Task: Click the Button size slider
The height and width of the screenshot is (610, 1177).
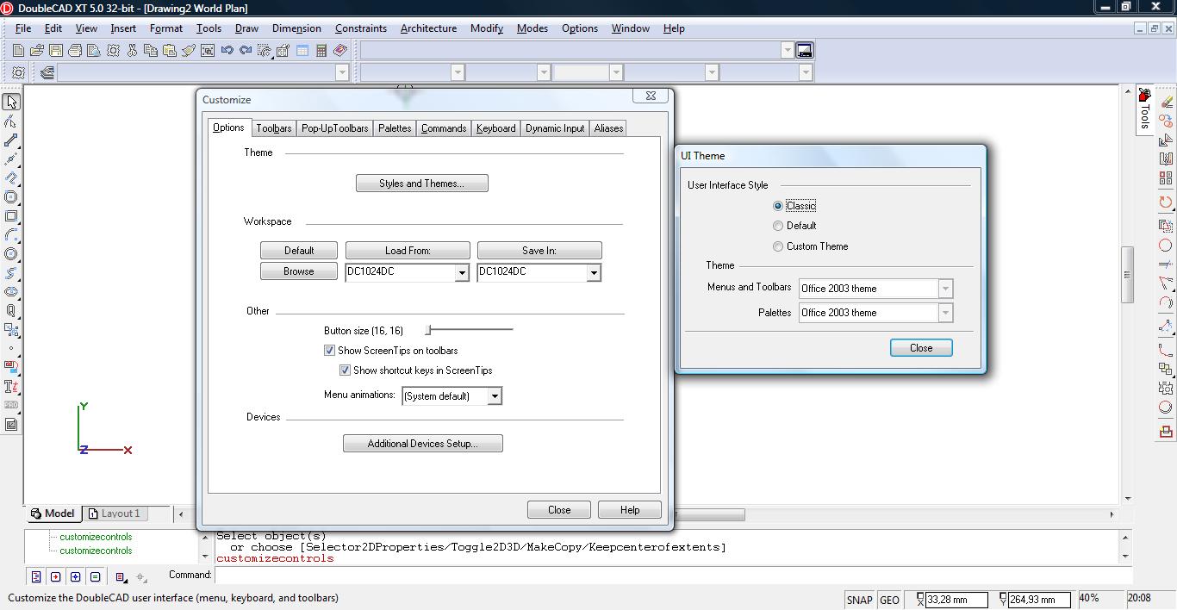Action: [470, 330]
